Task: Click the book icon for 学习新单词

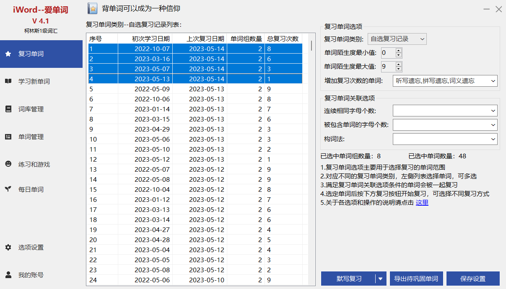Action: 8,81
